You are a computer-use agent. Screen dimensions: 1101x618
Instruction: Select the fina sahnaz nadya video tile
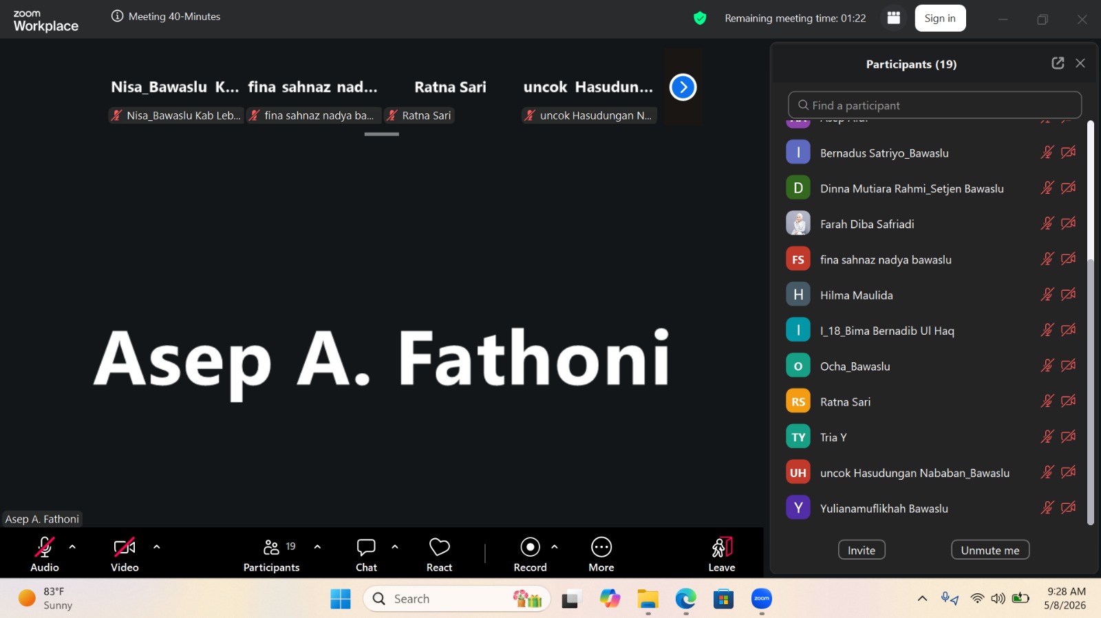pos(313,87)
